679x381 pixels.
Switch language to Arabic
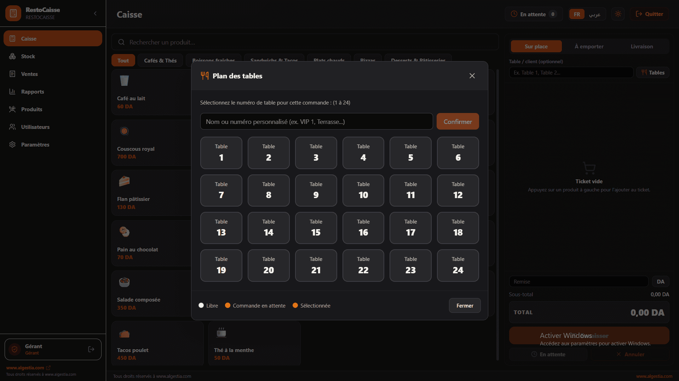tap(594, 14)
